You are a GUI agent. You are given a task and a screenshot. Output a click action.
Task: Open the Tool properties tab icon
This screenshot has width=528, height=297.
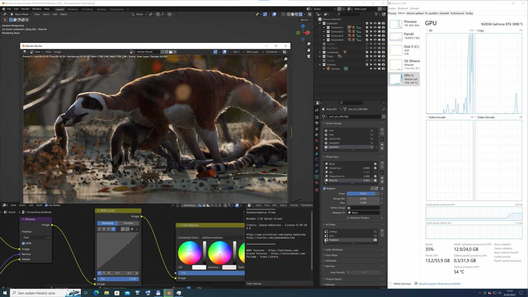tap(317, 110)
